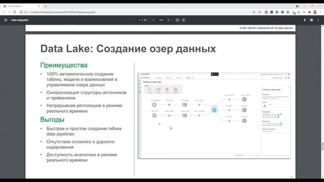View the File site information icon
The width and height of the screenshot is (324, 182).
(21, 12)
